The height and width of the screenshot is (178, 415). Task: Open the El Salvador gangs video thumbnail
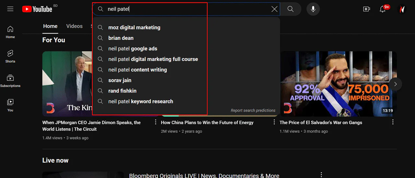[338, 84]
